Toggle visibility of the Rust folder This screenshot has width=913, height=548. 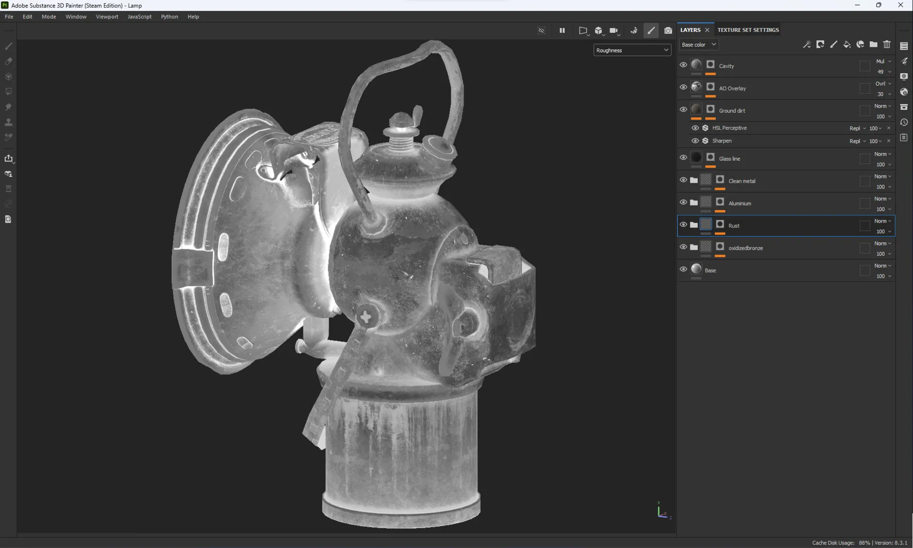click(683, 225)
